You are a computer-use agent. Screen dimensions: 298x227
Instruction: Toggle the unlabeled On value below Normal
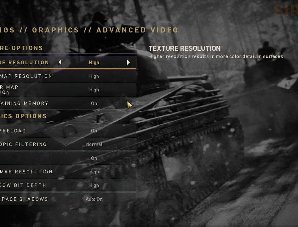coord(94,158)
